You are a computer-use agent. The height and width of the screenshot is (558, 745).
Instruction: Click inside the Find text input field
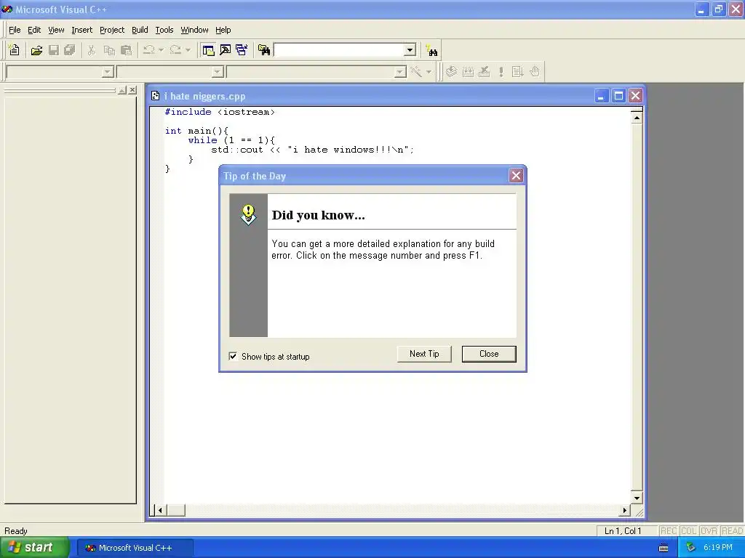pyautogui.click(x=339, y=50)
